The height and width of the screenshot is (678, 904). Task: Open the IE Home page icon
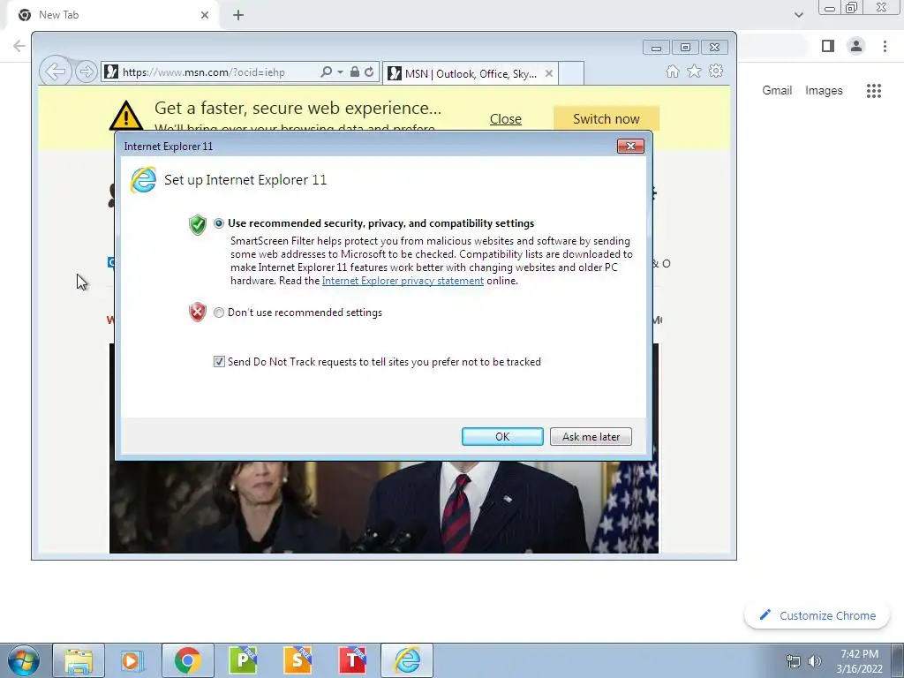coord(672,71)
